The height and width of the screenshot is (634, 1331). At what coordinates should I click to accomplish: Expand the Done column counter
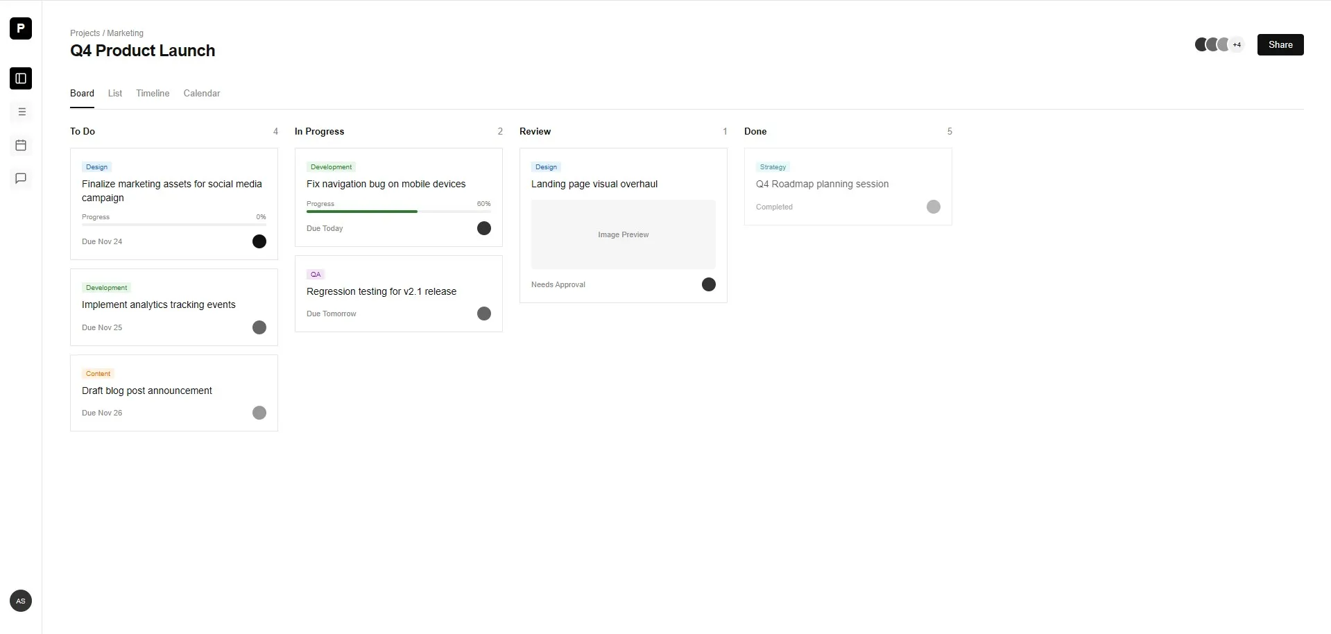point(949,131)
